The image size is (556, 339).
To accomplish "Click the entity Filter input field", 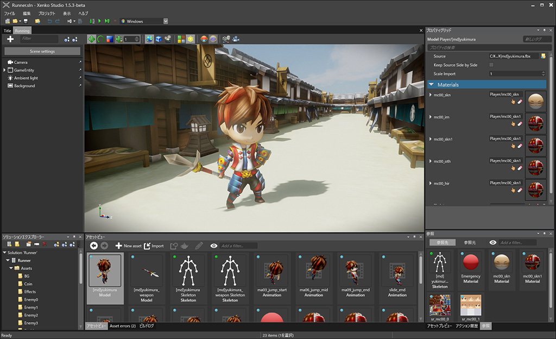I will [x=39, y=39].
